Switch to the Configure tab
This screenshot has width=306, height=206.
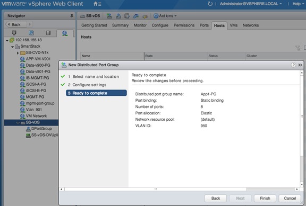[160, 25]
